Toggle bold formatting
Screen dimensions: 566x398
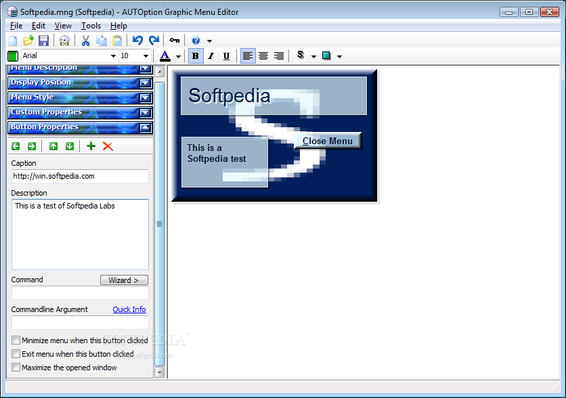(x=196, y=56)
